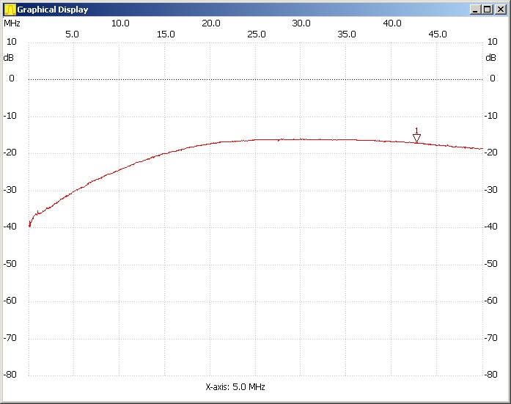Click the right dB unit label

coord(492,57)
